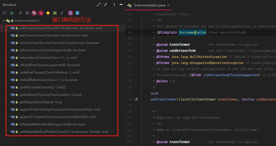Viewport: 276px width, 146px height.
Task: Select appendToSystemClassLoaderSearch(JarFile): void
Action: click(x=58, y=117)
